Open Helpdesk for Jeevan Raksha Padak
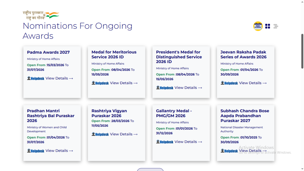The height and width of the screenshot is (171, 304). pos(229,83)
